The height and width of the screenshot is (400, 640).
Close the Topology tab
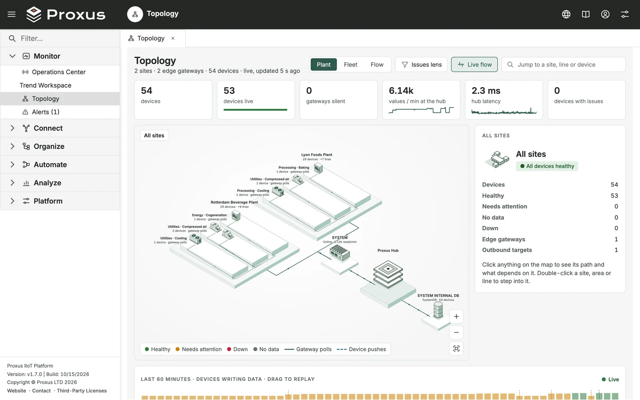(173, 38)
